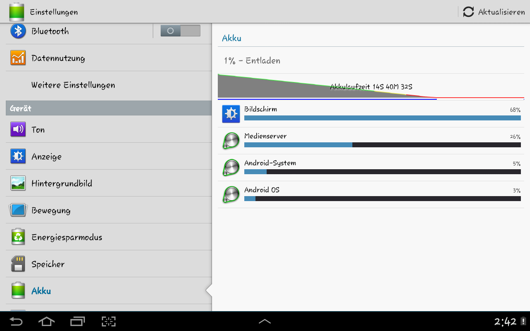Tap the Aktualisieren text label

point(501,12)
